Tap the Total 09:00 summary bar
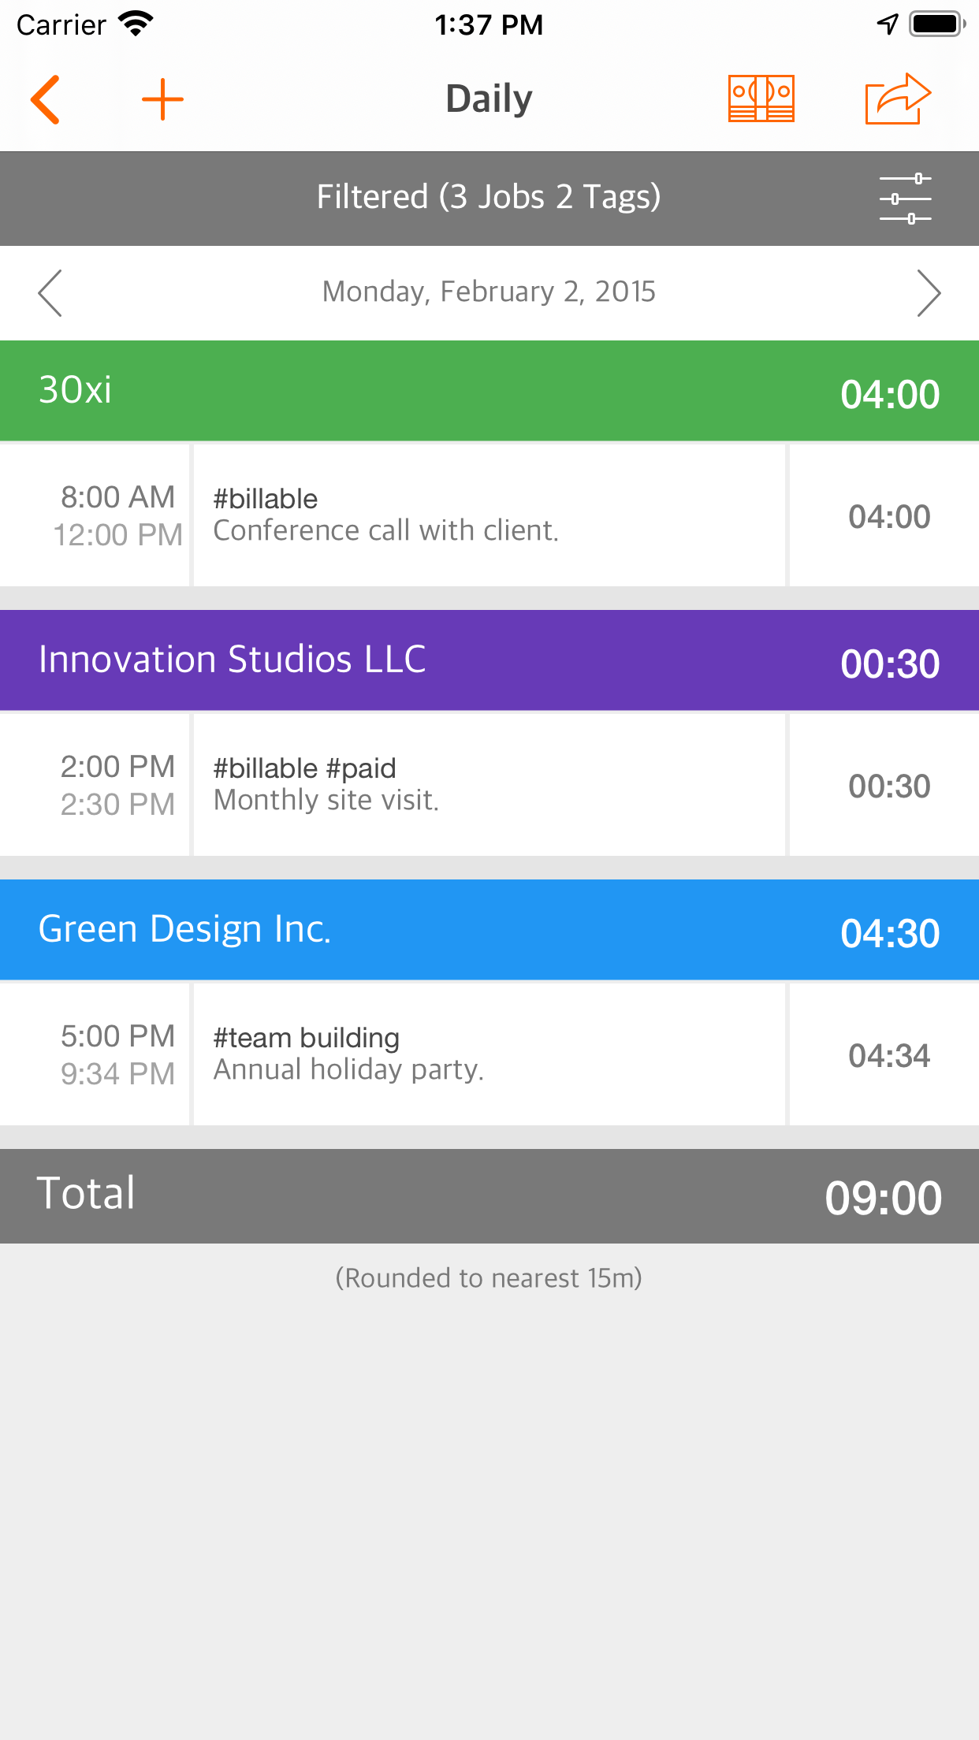The height and width of the screenshot is (1740, 979). (x=489, y=1195)
